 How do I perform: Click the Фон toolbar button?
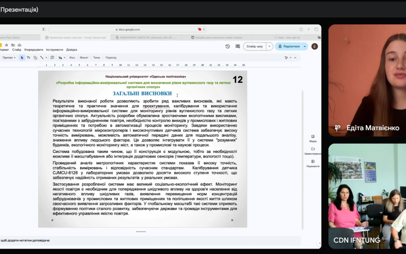(x=72, y=57)
